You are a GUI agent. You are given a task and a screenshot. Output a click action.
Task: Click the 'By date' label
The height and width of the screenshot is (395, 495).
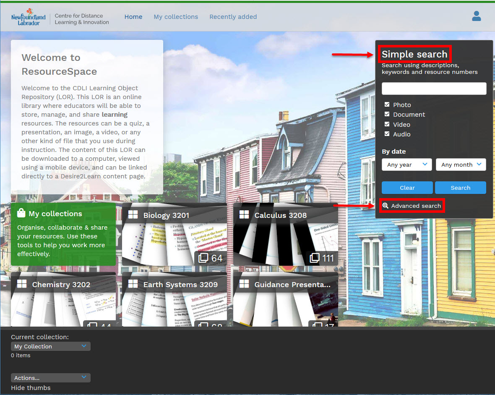pyautogui.click(x=393, y=152)
